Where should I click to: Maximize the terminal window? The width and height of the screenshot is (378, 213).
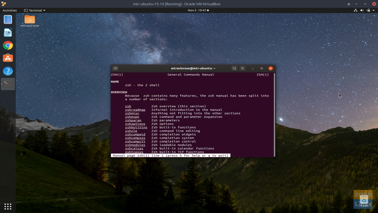(262, 68)
